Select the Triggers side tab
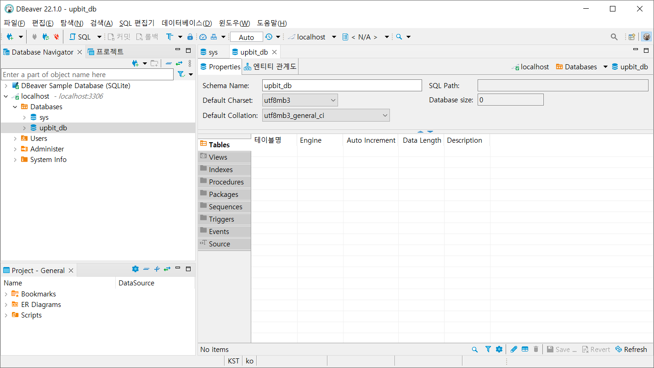The image size is (654, 368). (225, 219)
